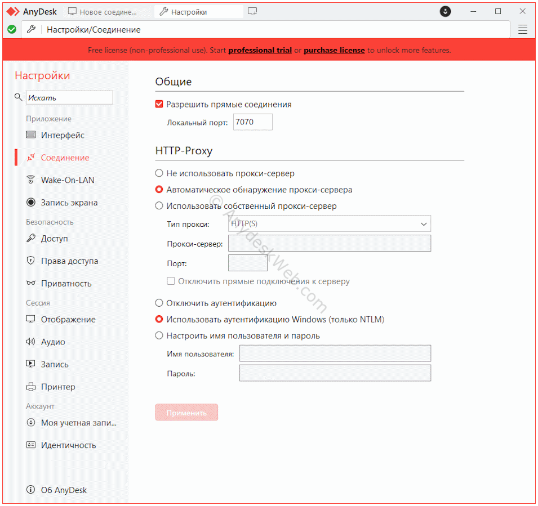
Task: Click the Права доступа shield icon
Action: (x=31, y=261)
